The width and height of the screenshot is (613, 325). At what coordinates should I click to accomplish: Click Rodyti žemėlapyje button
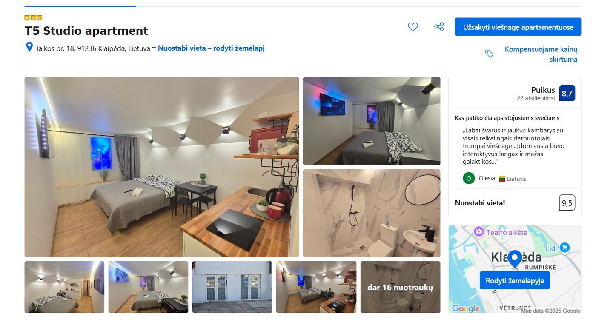coord(515,281)
